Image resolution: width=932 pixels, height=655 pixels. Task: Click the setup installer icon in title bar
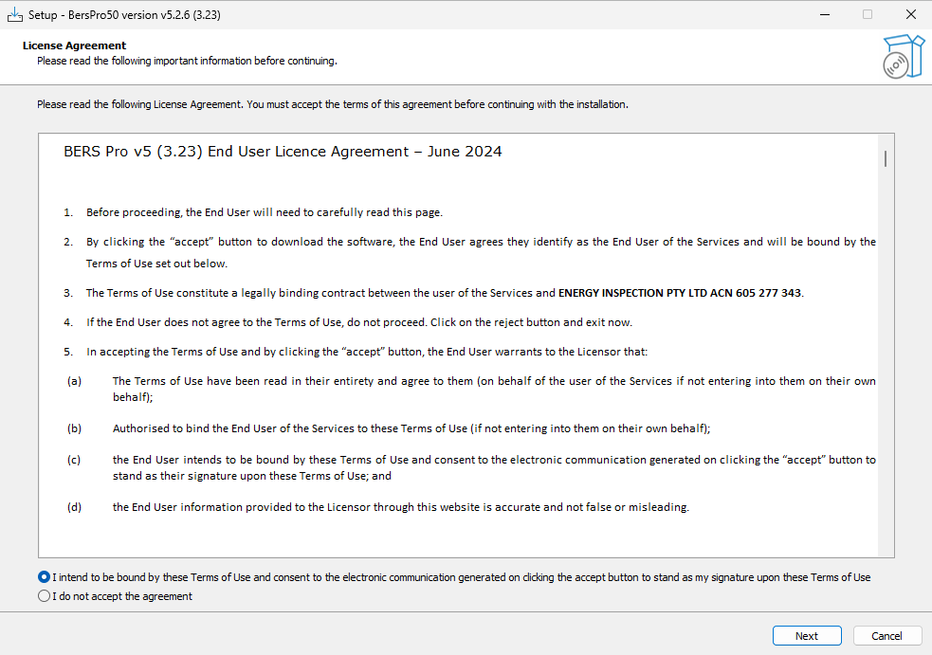tap(15, 15)
